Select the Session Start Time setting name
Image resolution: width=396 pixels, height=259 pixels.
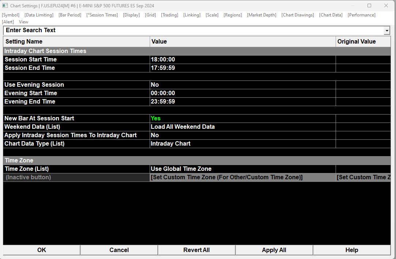coord(76,60)
